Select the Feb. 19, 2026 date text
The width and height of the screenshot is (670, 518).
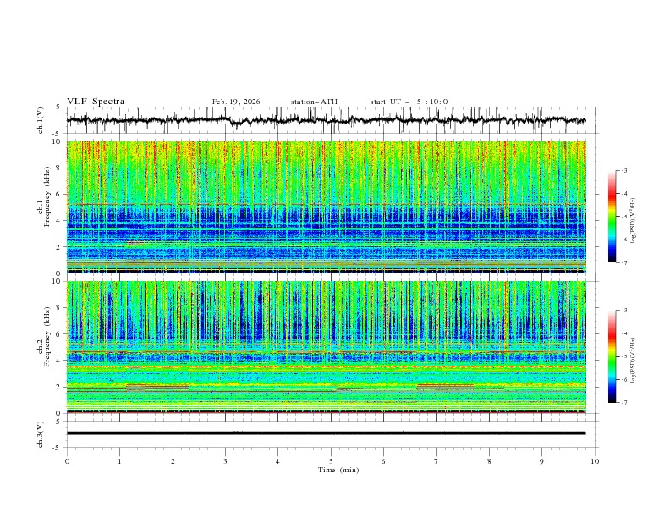236,102
